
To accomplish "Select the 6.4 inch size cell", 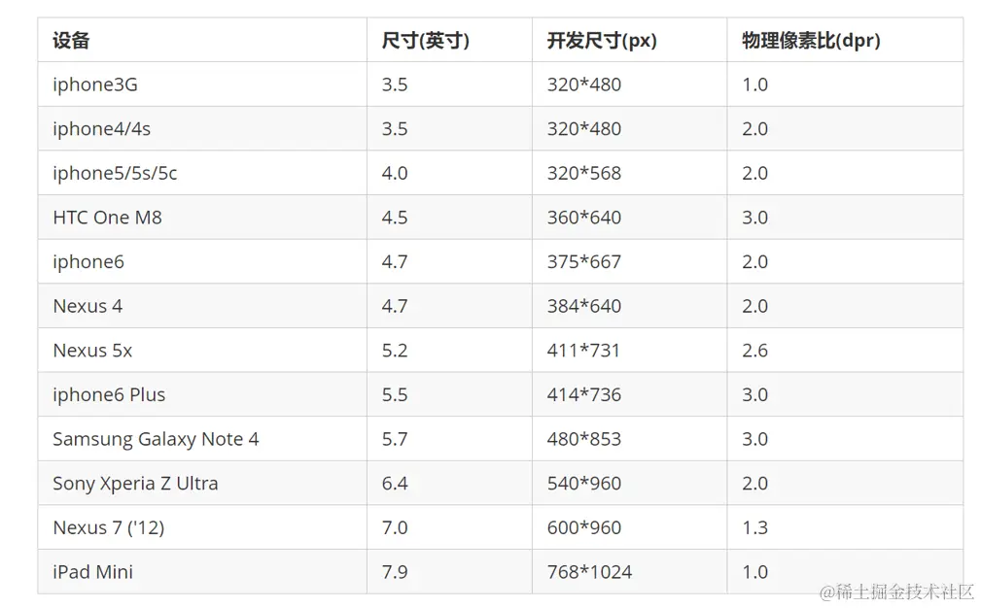I will click(x=449, y=484).
